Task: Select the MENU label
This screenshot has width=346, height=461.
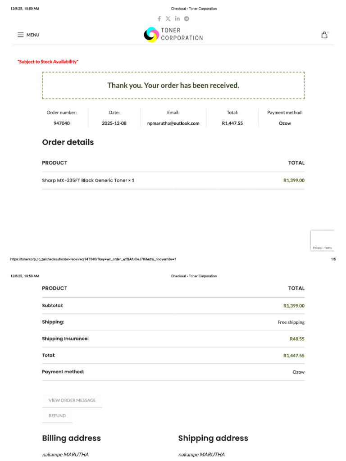Action: click(33, 35)
